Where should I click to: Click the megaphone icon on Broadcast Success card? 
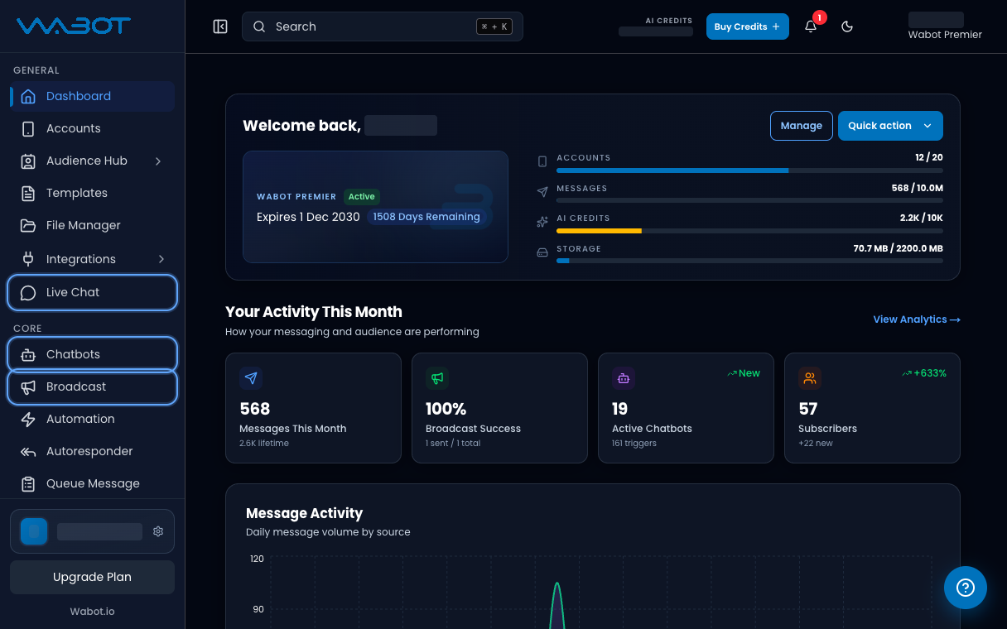437,378
